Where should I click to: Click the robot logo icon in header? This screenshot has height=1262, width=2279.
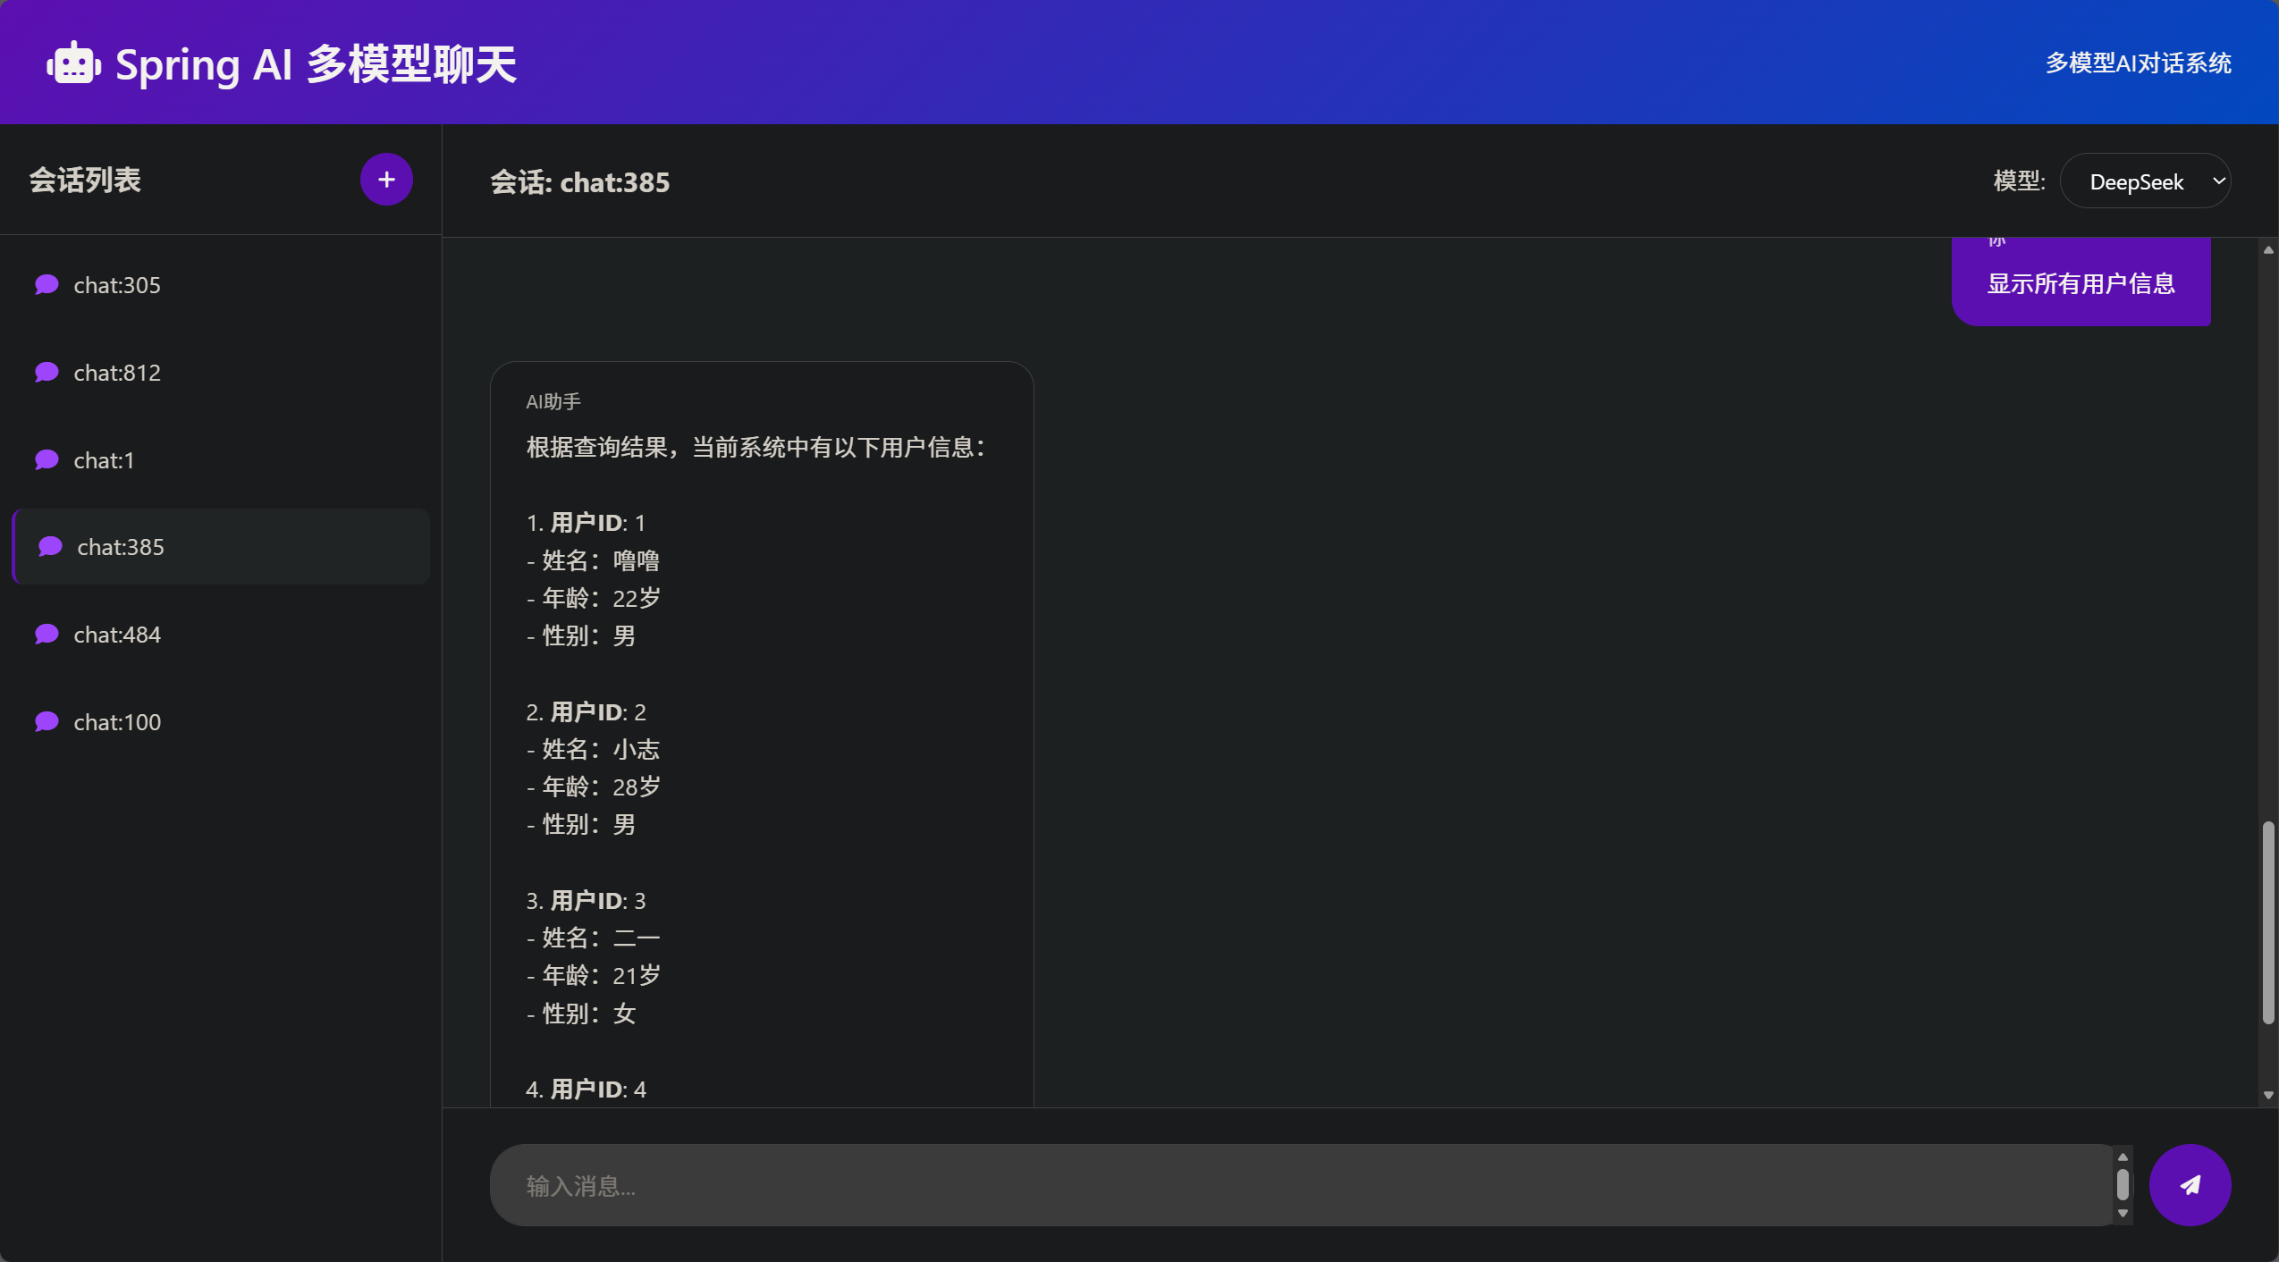(73, 64)
